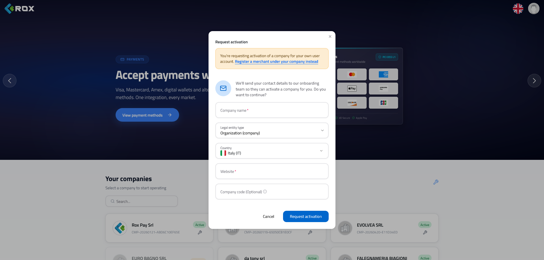This screenshot has width=544, height=260.
Task: Click wrench icon on EVOLVEA SRL card
Action: point(425,232)
